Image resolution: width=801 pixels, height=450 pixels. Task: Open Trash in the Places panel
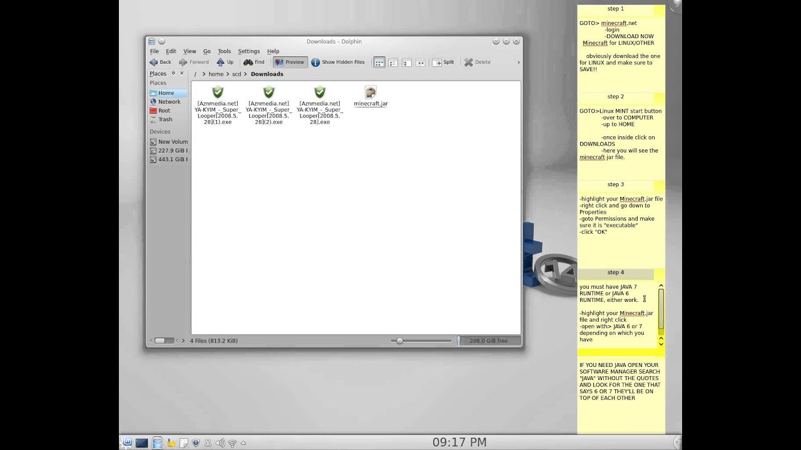(168, 119)
